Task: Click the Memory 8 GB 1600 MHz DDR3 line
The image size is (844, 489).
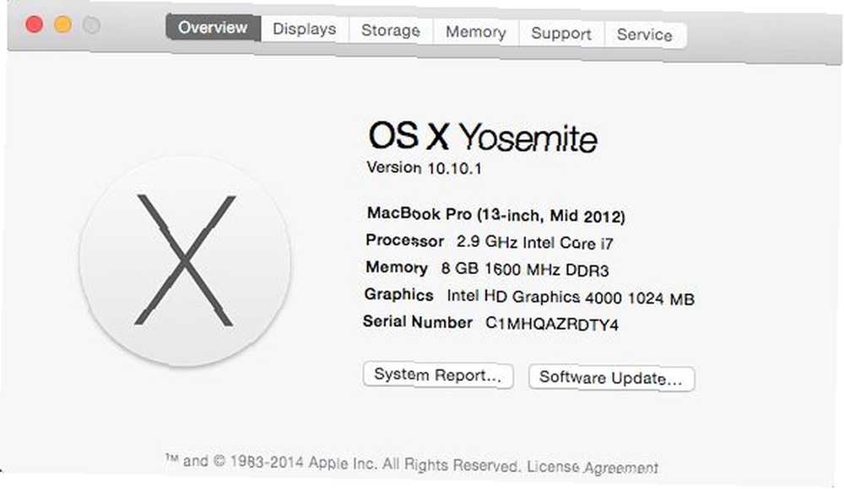Action: [x=487, y=268]
